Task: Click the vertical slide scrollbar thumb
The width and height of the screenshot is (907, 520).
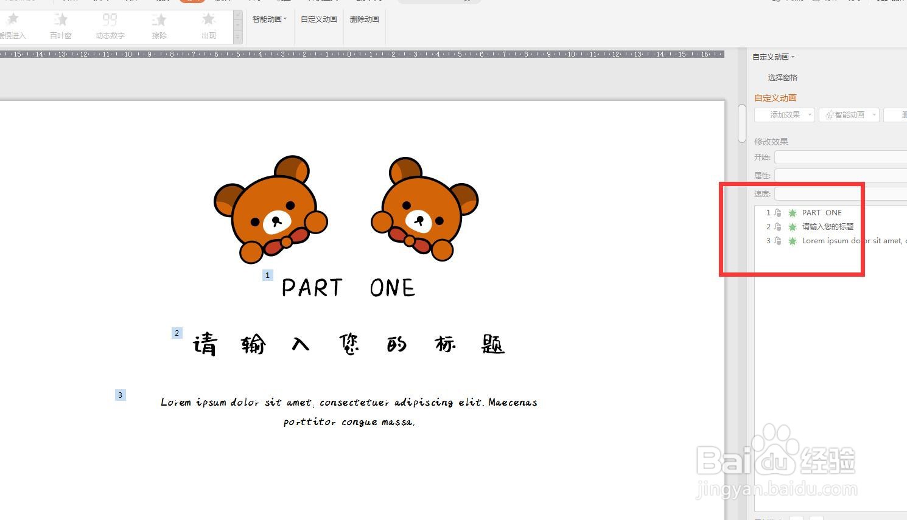Action: [741, 124]
